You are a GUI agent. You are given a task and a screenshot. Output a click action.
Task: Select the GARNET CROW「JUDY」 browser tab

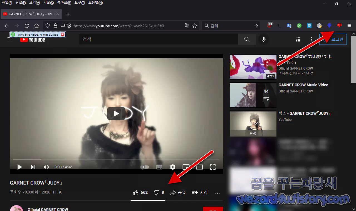click(31, 14)
